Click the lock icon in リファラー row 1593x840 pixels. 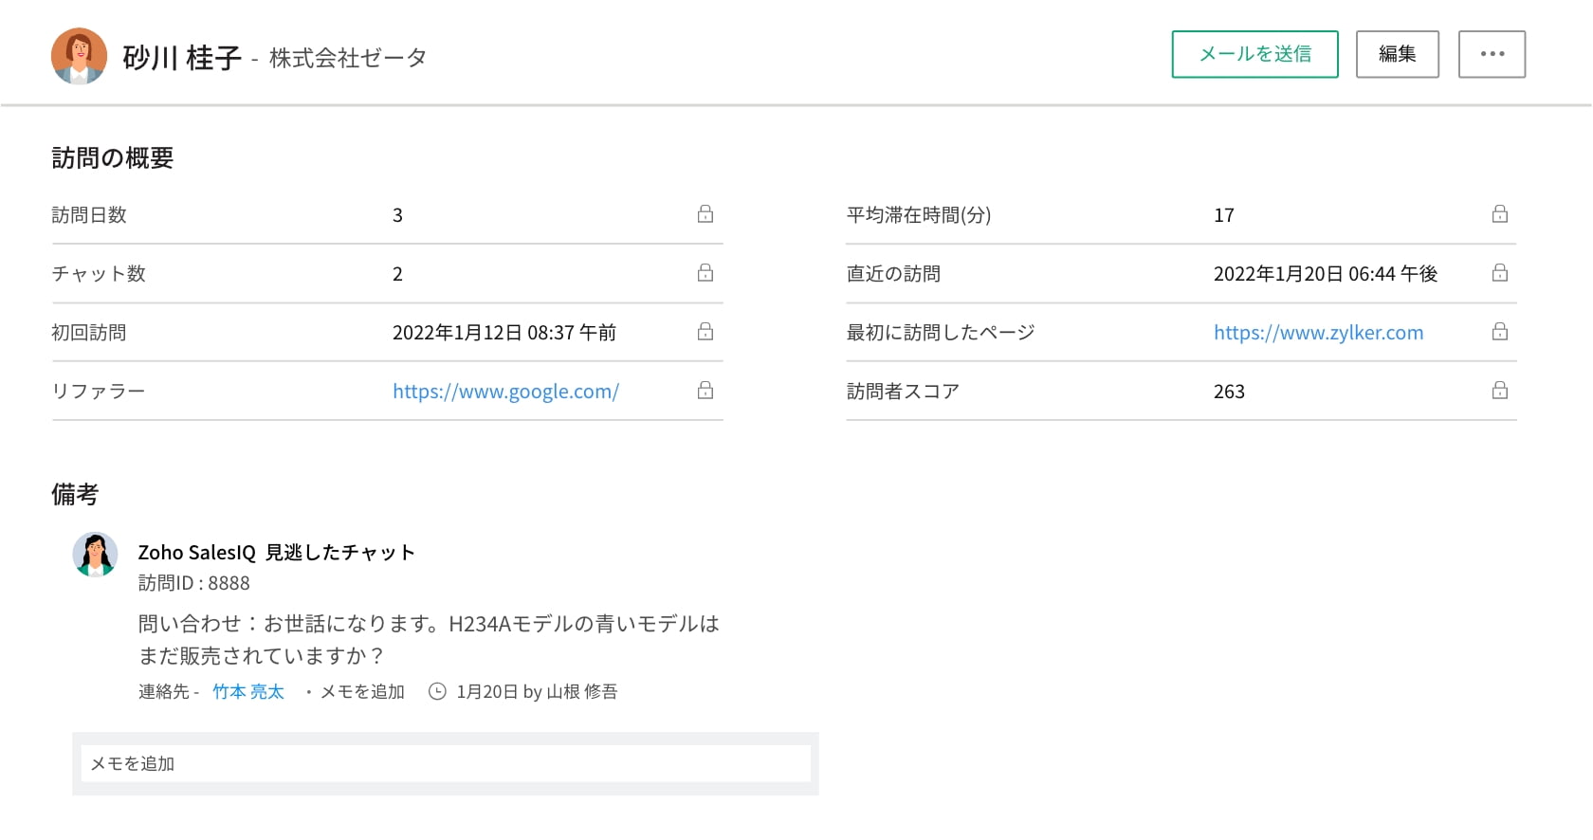click(705, 391)
